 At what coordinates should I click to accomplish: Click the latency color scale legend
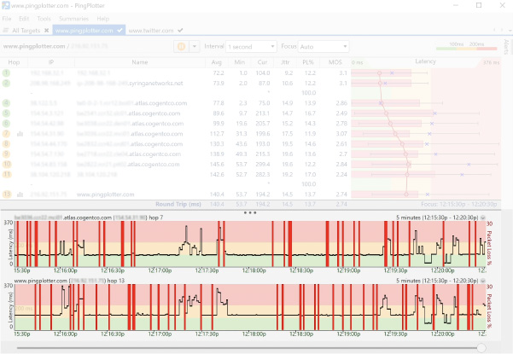tap(467, 46)
